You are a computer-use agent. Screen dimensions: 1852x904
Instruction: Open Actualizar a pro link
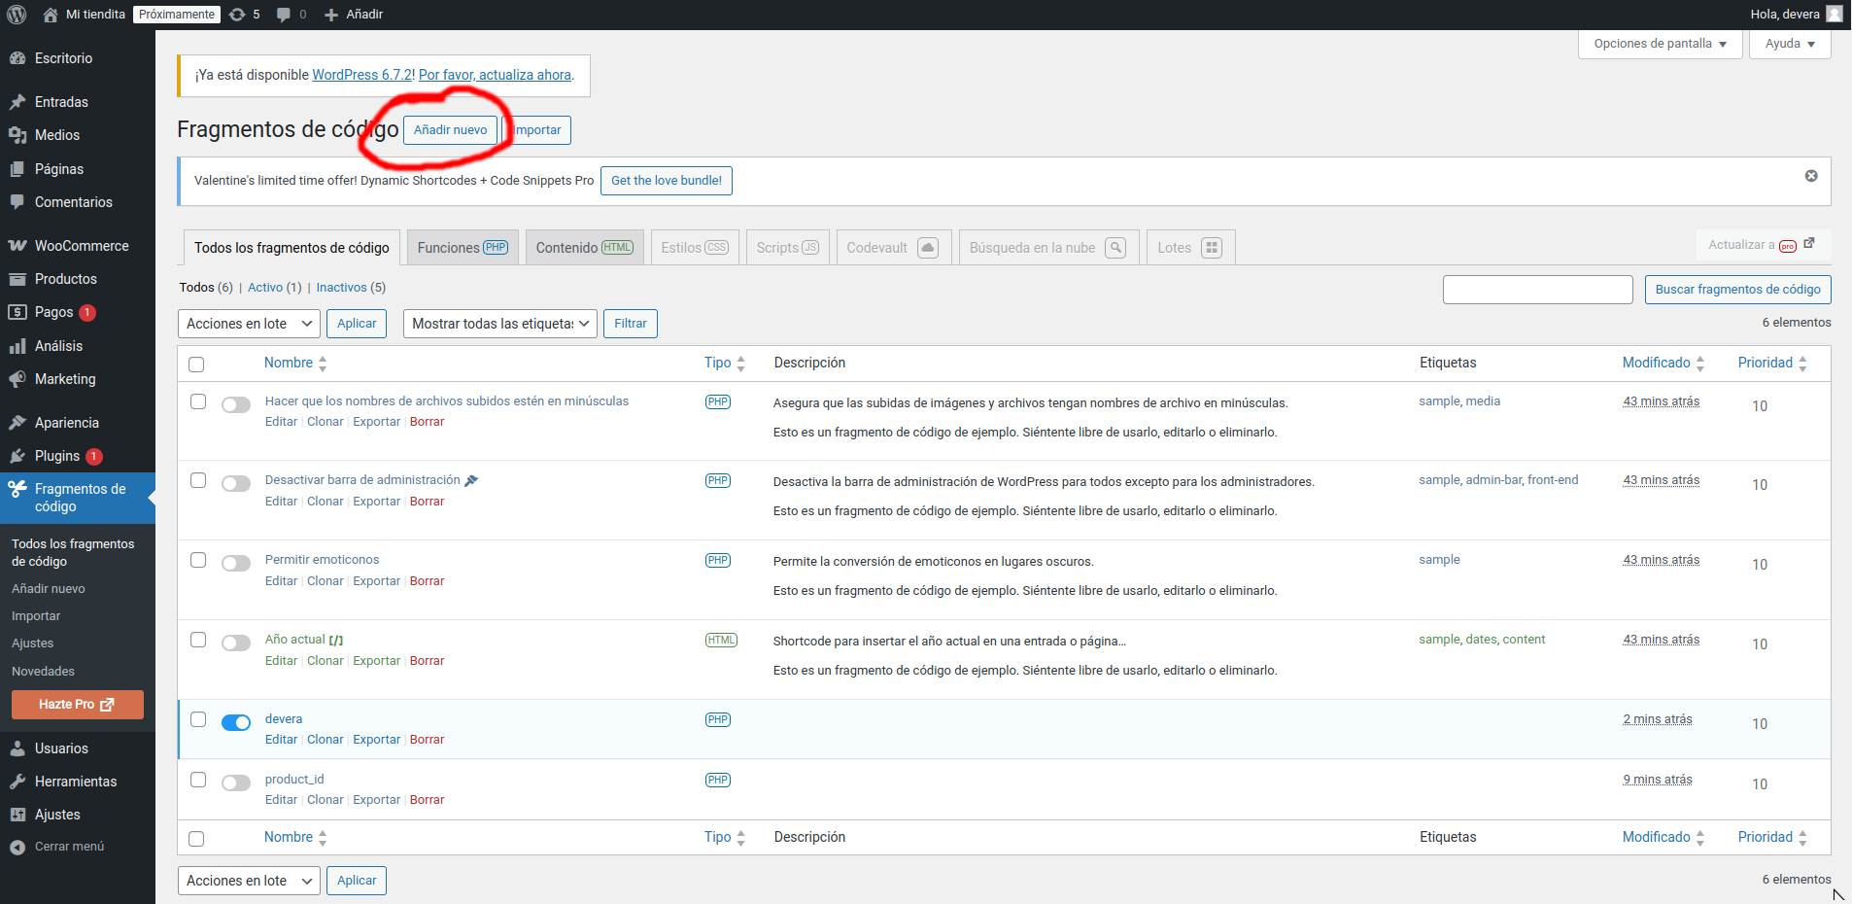(1762, 245)
